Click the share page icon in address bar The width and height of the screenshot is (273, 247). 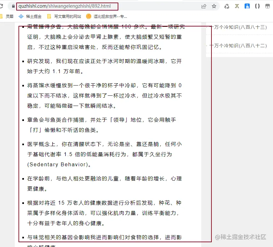[x=204, y=6]
